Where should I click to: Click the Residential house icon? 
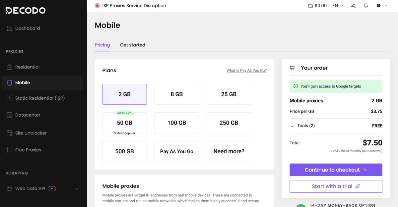pos(9,67)
